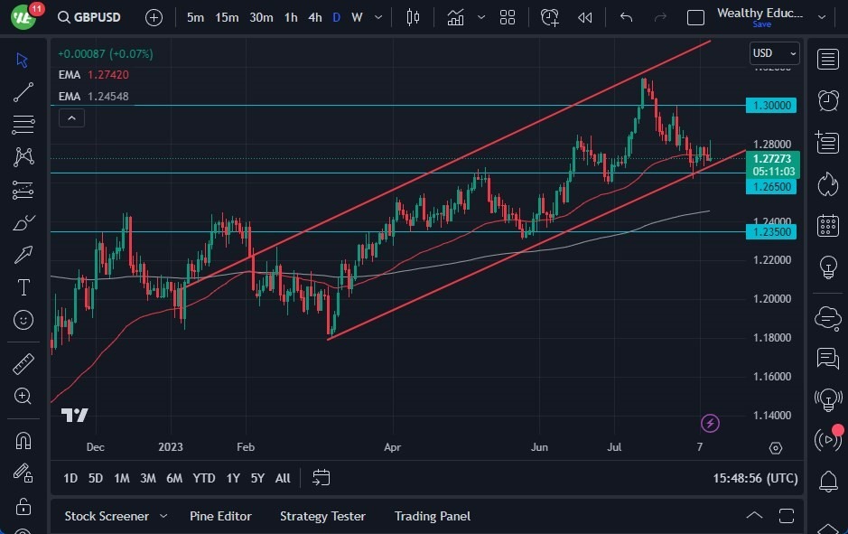Switch to the Pine Editor tab
The height and width of the screenshot is (534, 848).
[x=220, y=516]
